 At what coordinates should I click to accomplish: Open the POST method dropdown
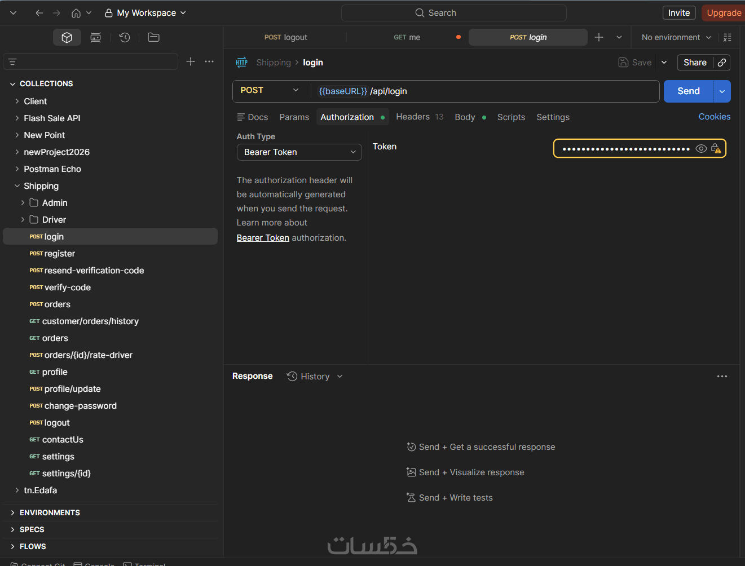(270, 91)
